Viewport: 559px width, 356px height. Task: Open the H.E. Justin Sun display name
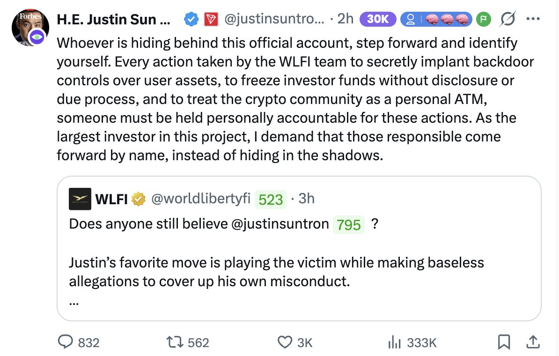113,19
